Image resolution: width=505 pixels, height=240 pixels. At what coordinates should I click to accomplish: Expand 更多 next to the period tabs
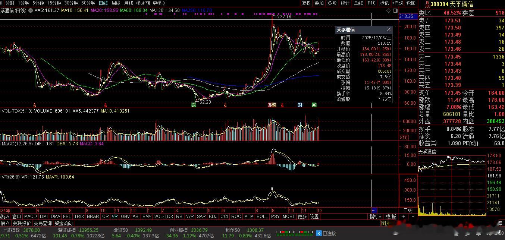(x=159, y=3)
